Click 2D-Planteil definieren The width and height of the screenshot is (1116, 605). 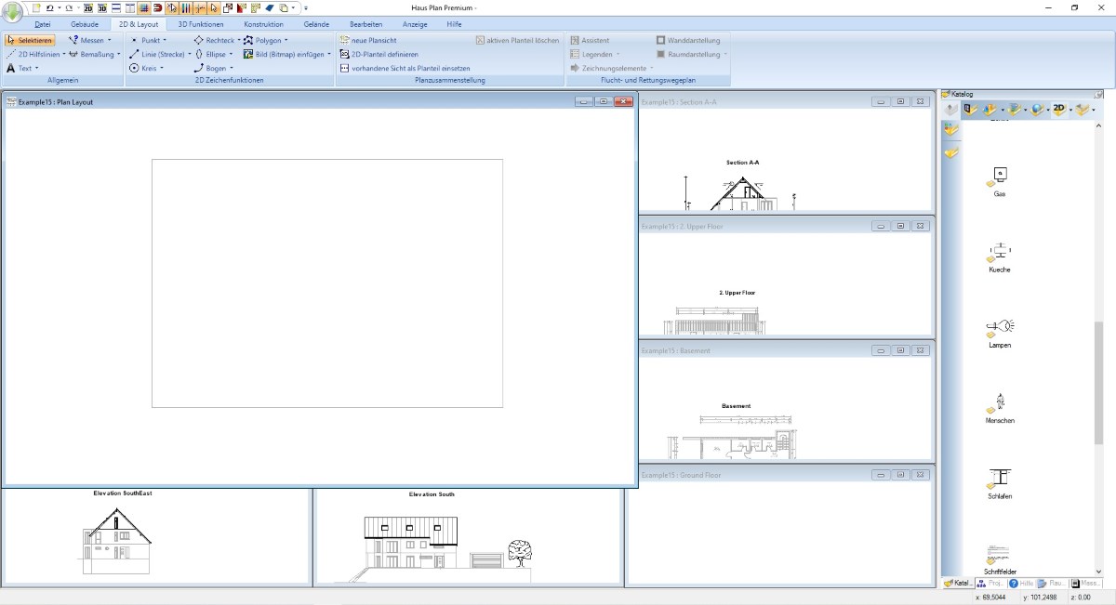(x=379, y=54)
